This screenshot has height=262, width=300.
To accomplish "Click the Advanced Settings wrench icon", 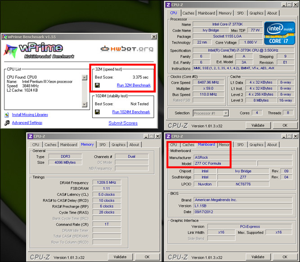I will tap(7, 122).
